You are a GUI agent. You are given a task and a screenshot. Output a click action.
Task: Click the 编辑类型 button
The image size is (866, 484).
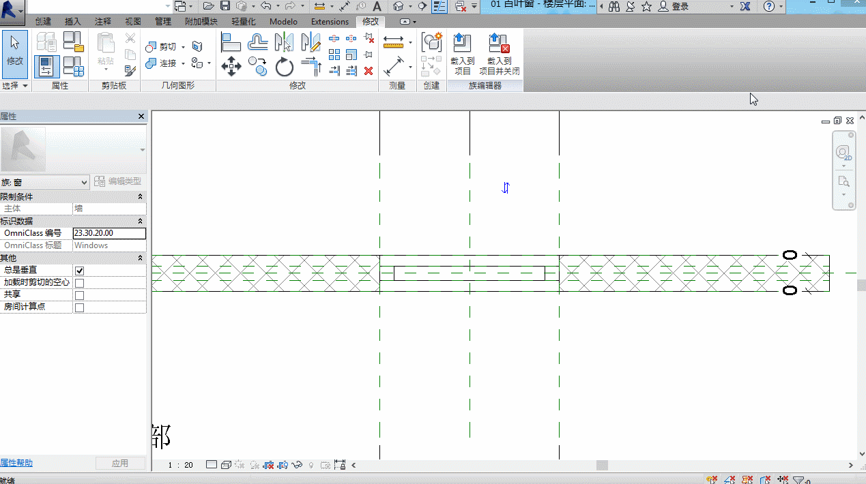(118, 181)
